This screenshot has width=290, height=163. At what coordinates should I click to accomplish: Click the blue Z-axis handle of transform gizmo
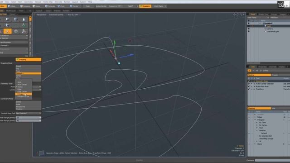[131, 55]
